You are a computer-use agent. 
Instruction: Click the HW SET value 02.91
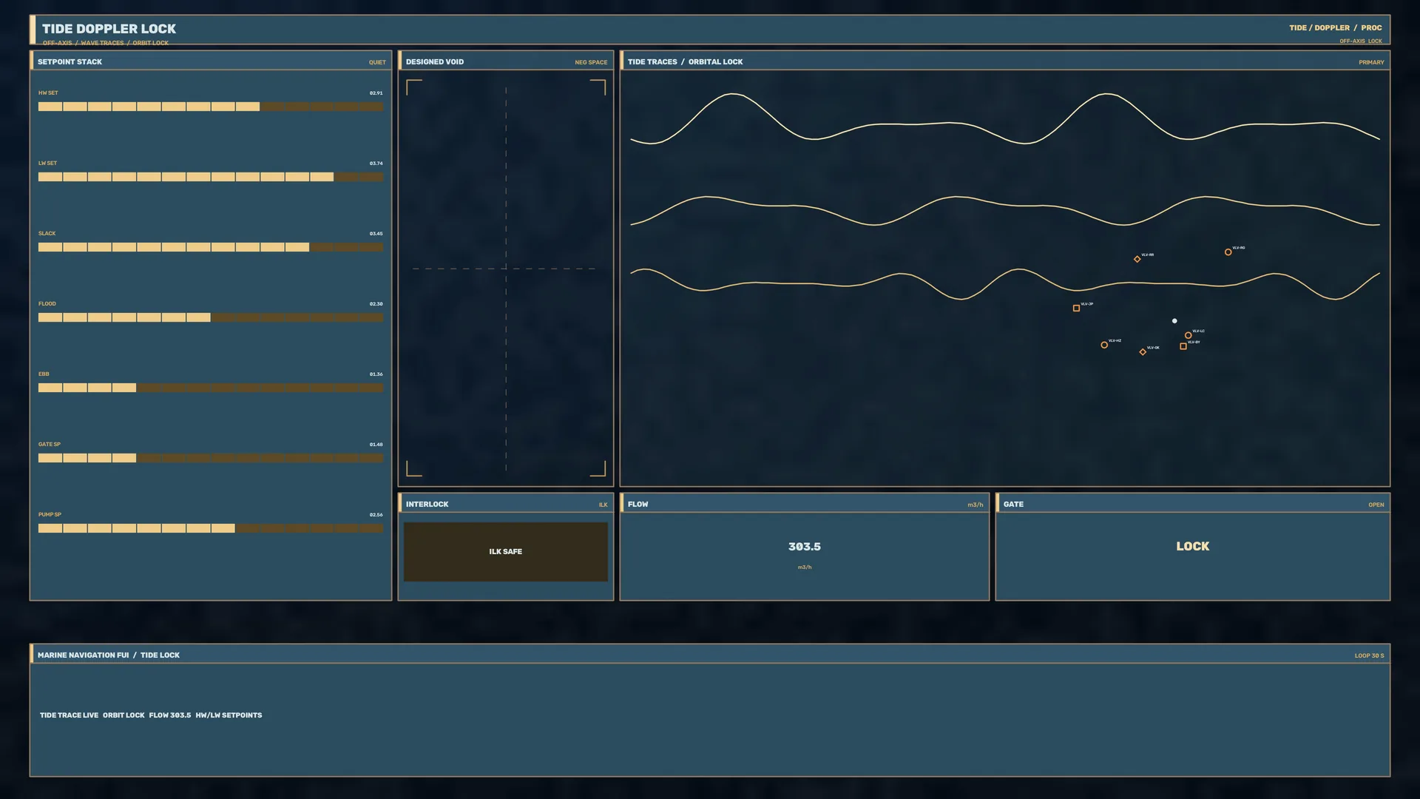click(376, 93)
